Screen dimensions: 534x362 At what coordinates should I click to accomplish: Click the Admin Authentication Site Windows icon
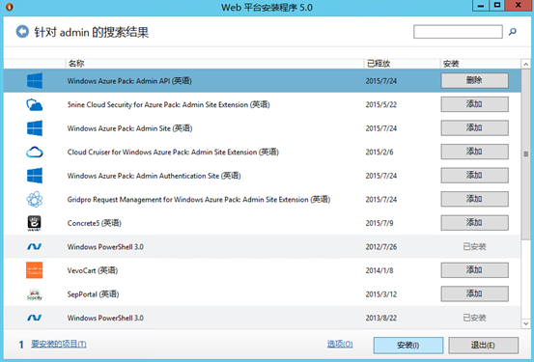[x=35, y=176]
